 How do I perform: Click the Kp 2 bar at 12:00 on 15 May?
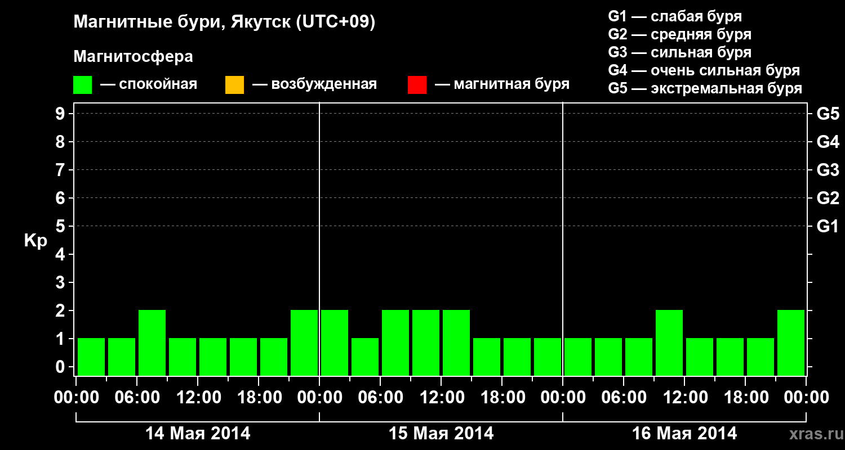pyautogui.click(x=456, y=343)
